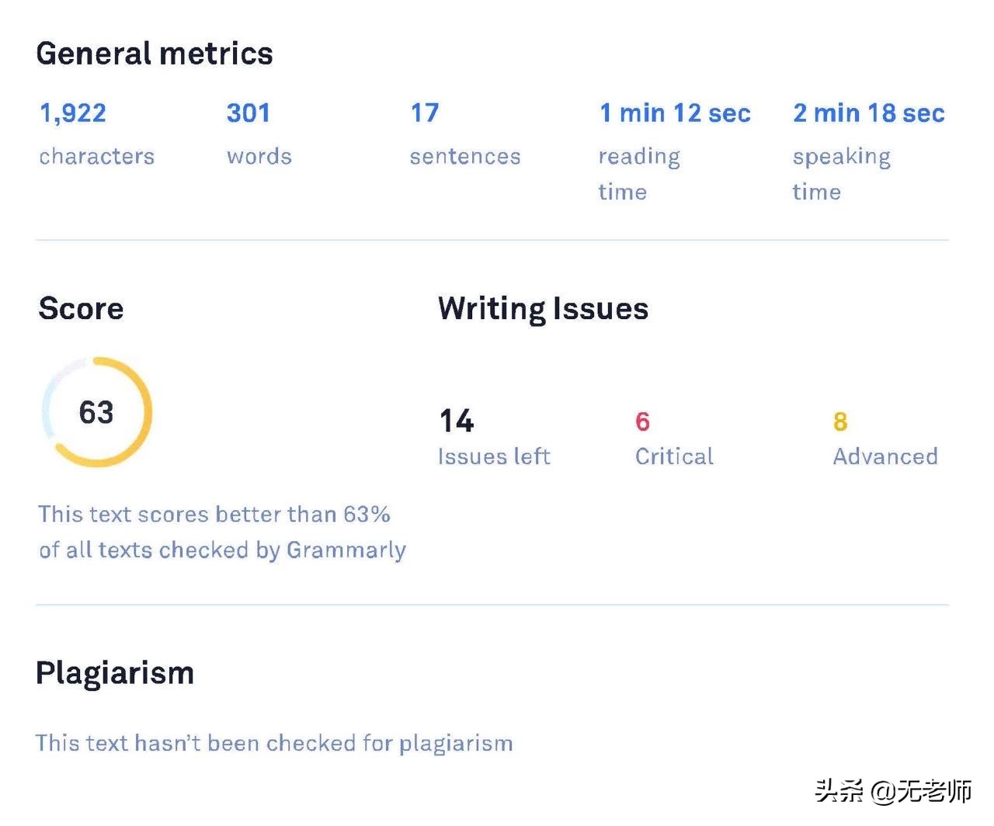994x826 pixels.
Task: Click the circular score gauge showing 63
Action: [x=97, y=412]
